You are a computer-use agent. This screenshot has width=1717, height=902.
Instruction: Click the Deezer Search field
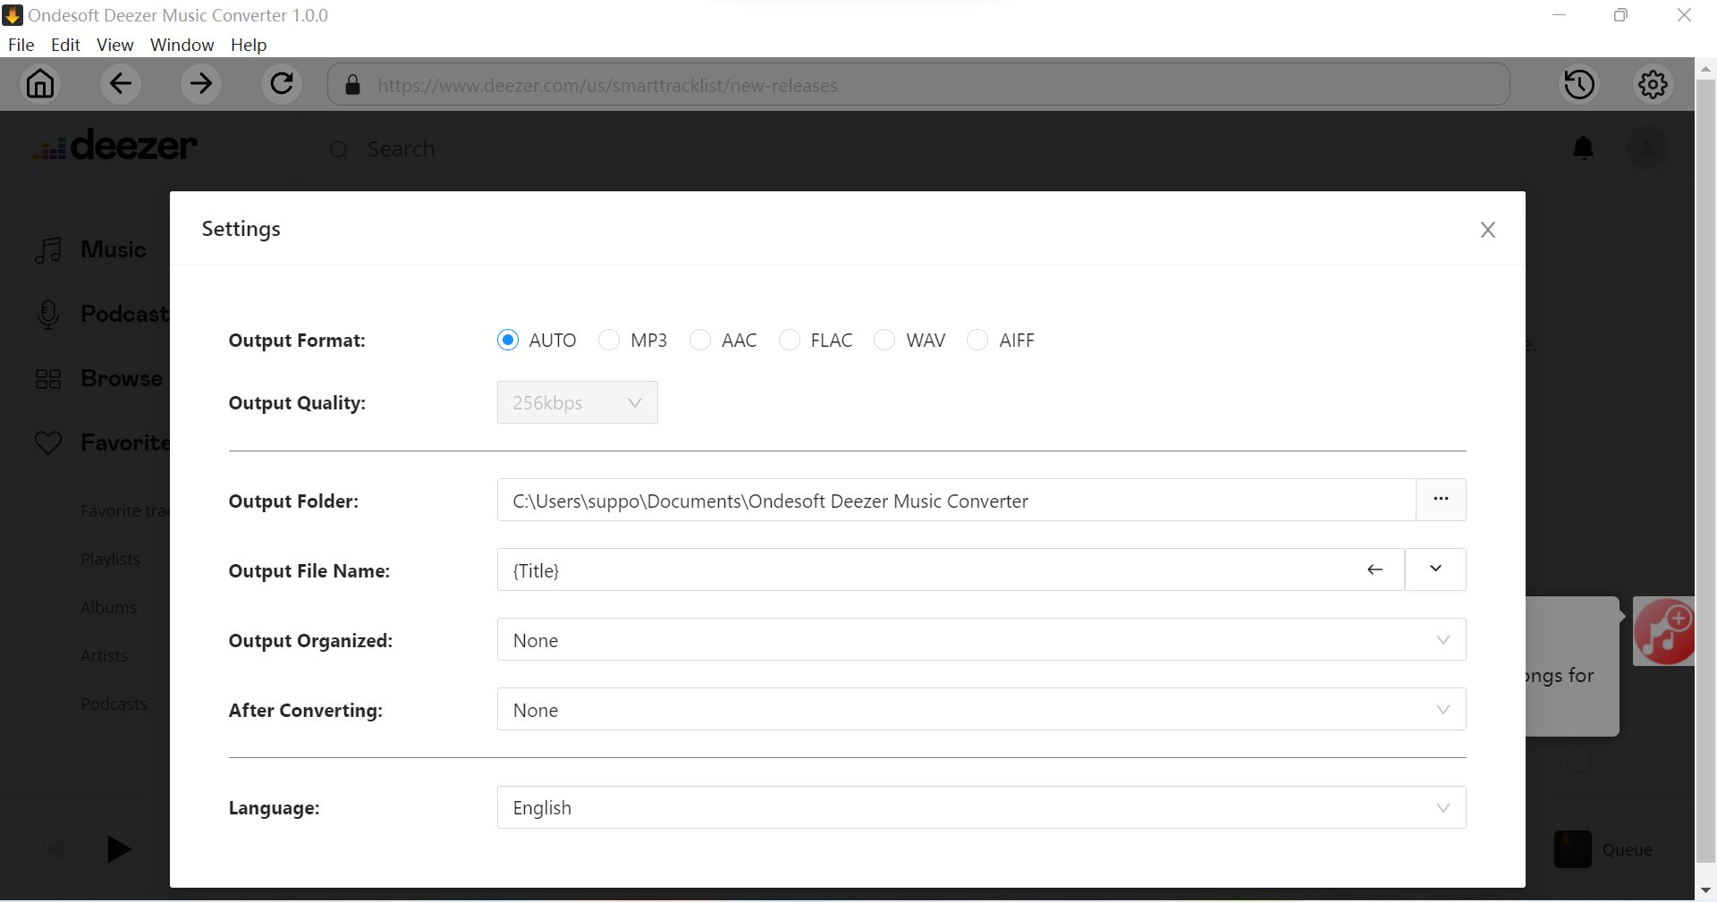[x=401, y=149]
